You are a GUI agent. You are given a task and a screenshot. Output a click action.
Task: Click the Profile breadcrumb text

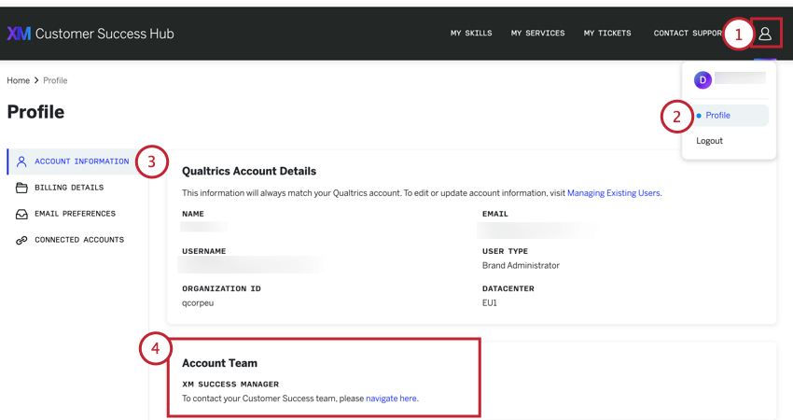(x=55, y=80)
